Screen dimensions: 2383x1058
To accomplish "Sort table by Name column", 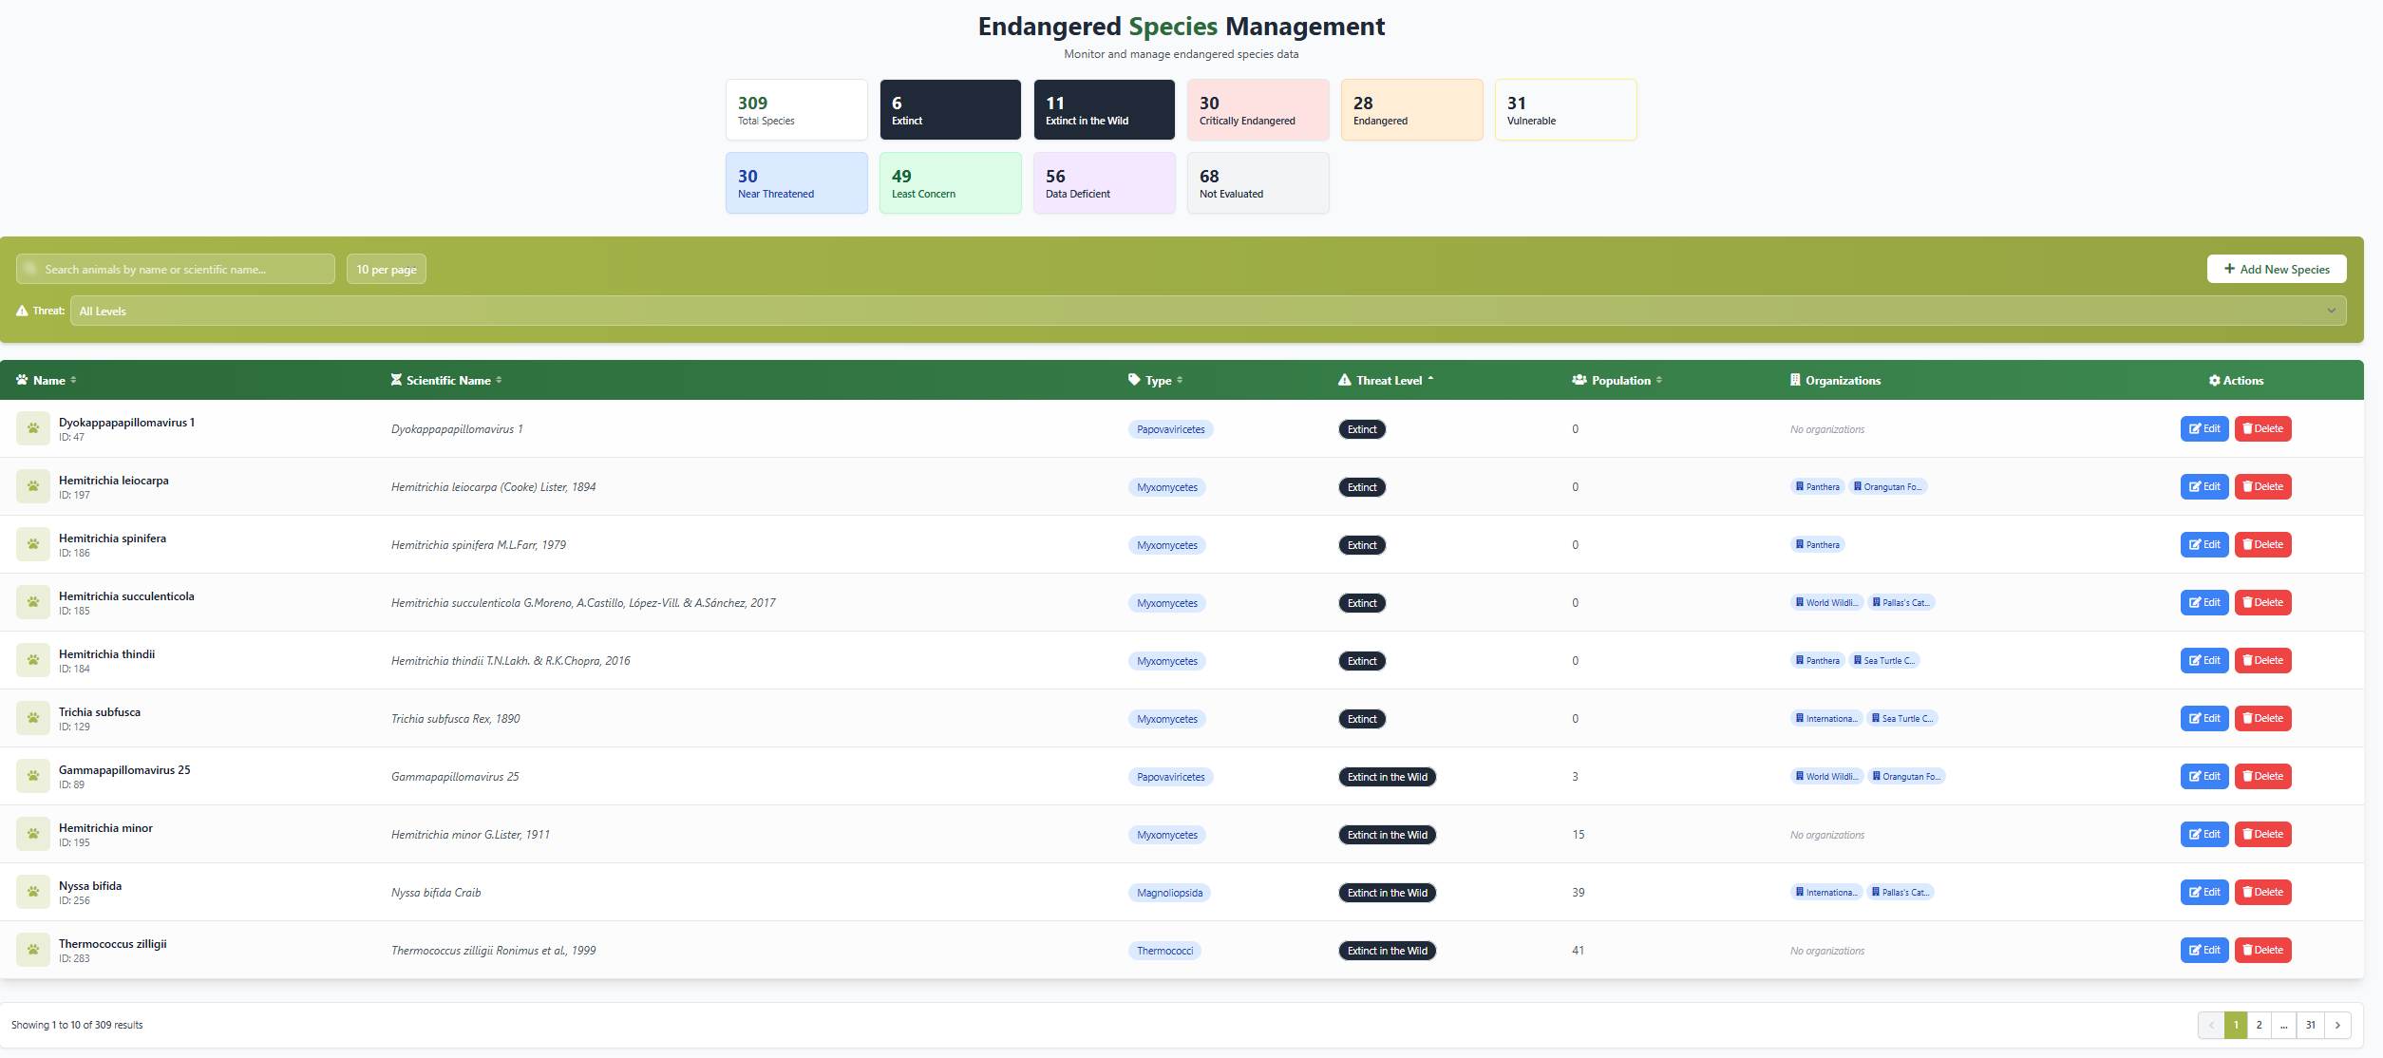I will tap(47, 380).
